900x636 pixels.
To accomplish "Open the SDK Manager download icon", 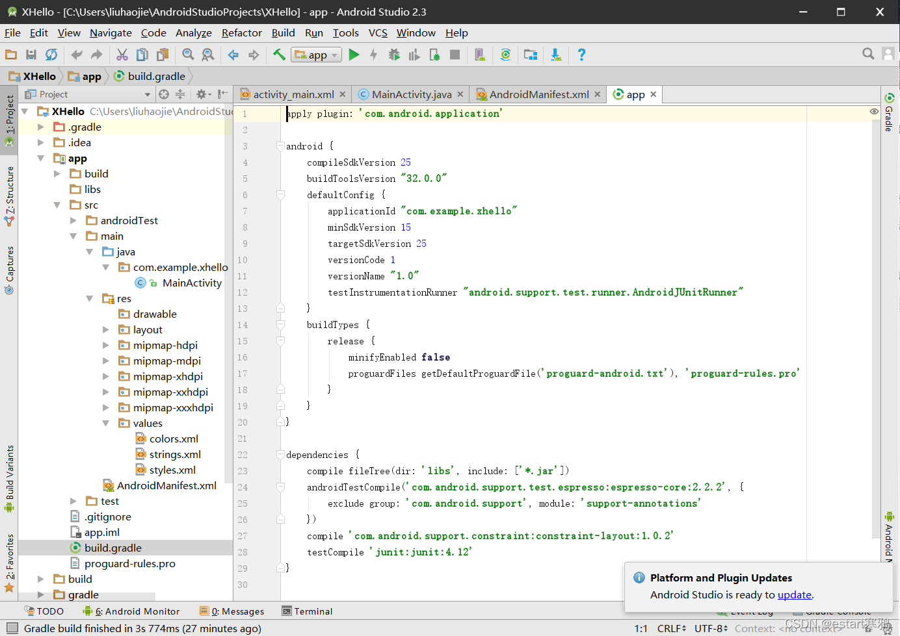I will (556, 55).
